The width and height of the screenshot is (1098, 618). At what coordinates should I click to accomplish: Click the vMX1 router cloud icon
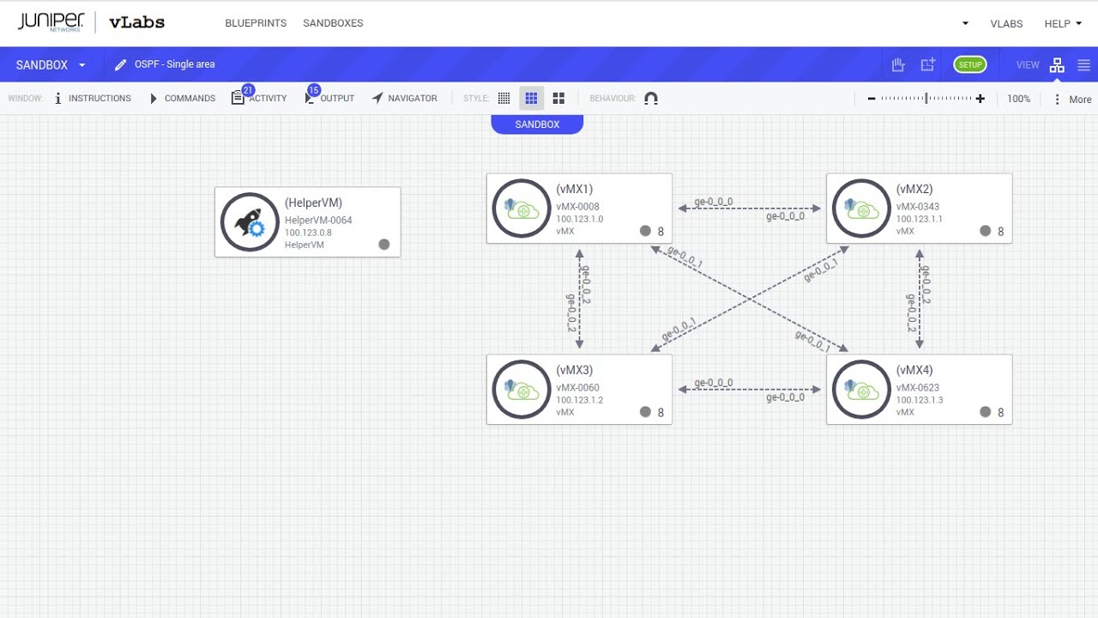tap(522, 209)
